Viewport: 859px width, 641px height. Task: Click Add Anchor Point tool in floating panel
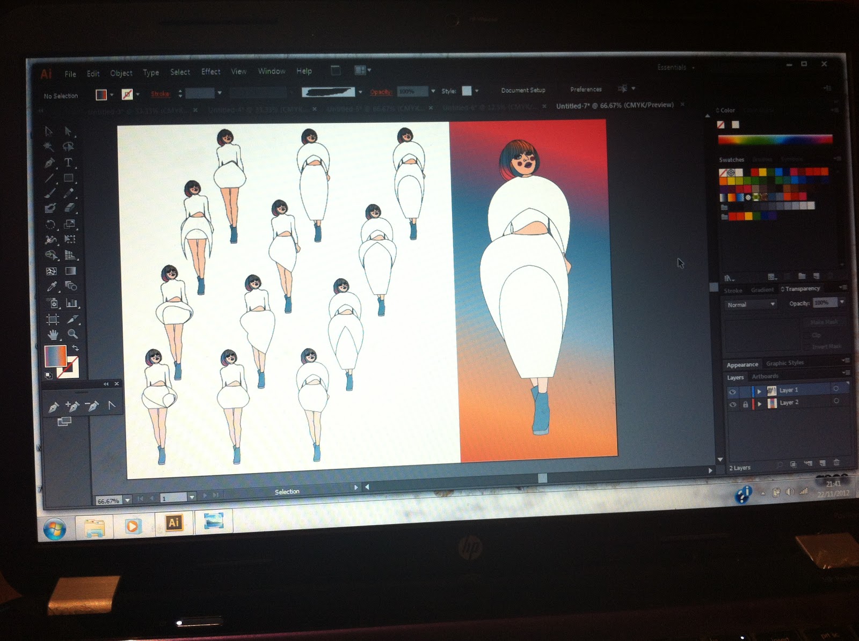click(72, 407)
